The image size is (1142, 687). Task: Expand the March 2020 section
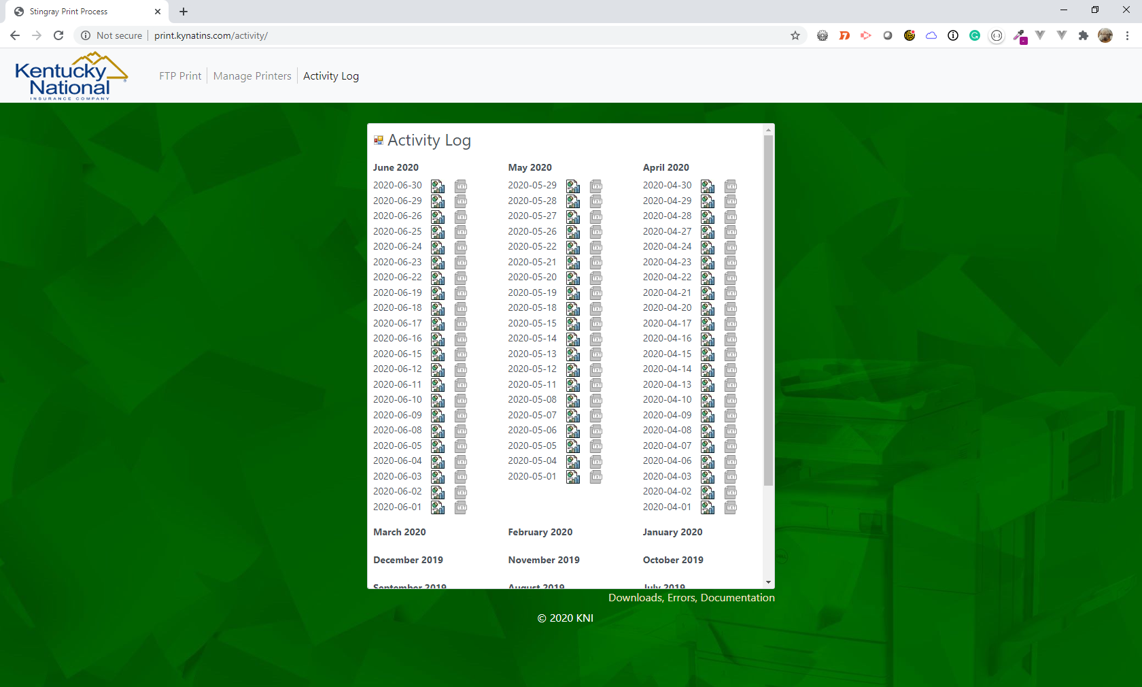pos(400,532)
